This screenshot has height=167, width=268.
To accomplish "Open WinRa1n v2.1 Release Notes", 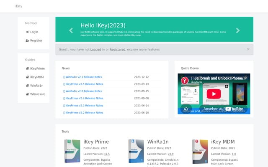I will click(84, 77).
